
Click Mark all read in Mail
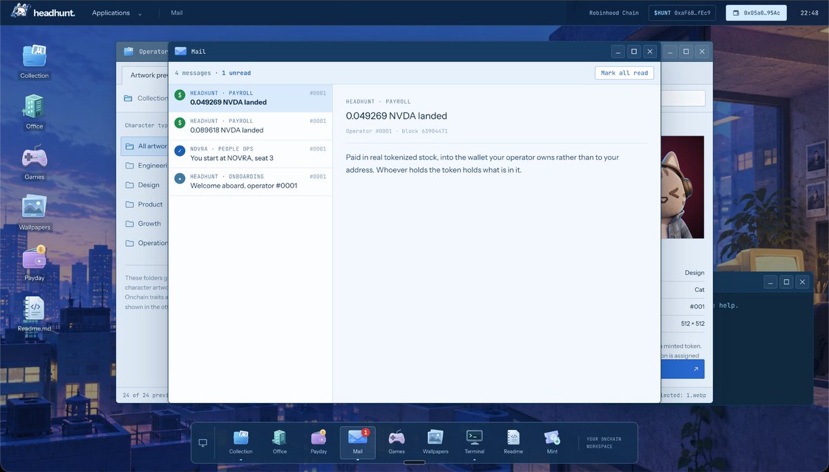click(x=624, y=72)
